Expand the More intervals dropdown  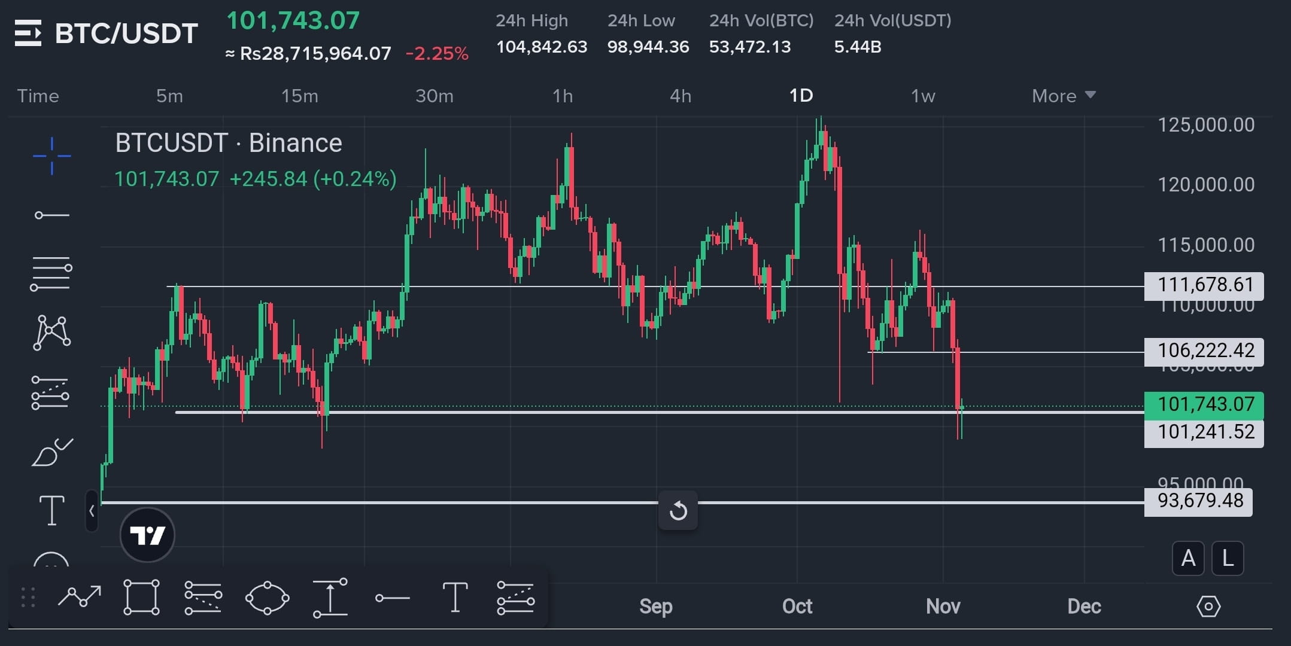pyautogui.click(x=1064, y=96)
